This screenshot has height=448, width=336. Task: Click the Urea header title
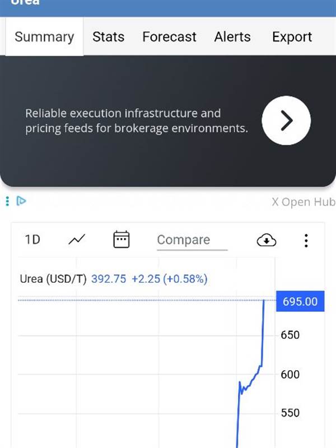click(26, 2)
